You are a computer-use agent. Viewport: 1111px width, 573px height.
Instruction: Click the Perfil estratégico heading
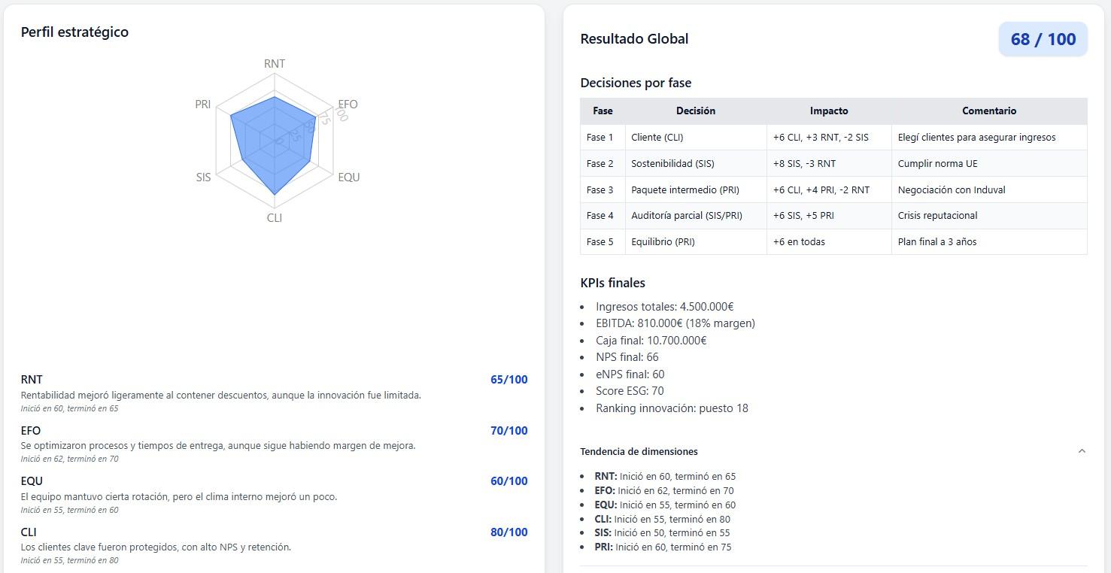[74, 32]
